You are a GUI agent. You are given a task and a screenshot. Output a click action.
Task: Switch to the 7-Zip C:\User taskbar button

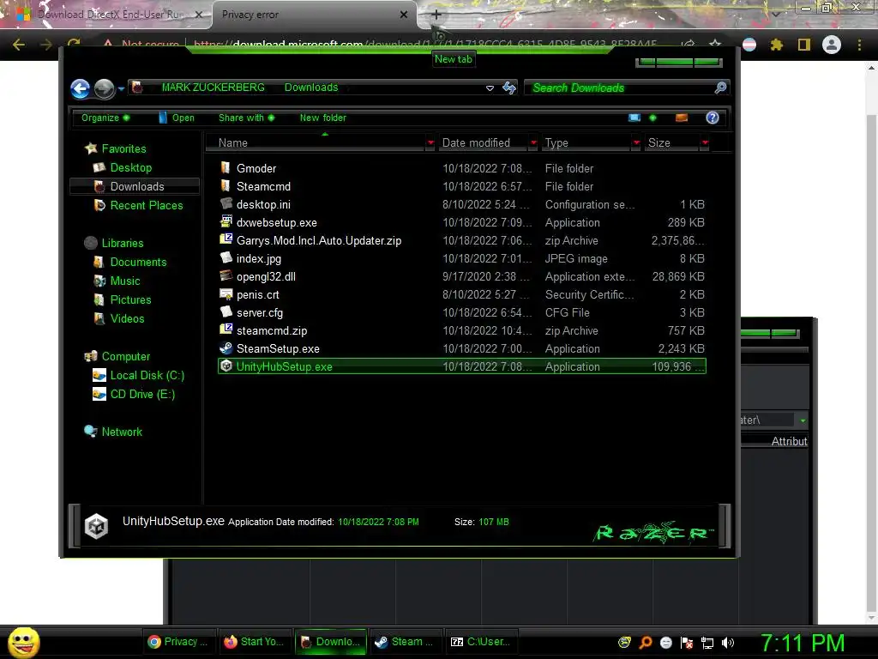coord(481,642)
